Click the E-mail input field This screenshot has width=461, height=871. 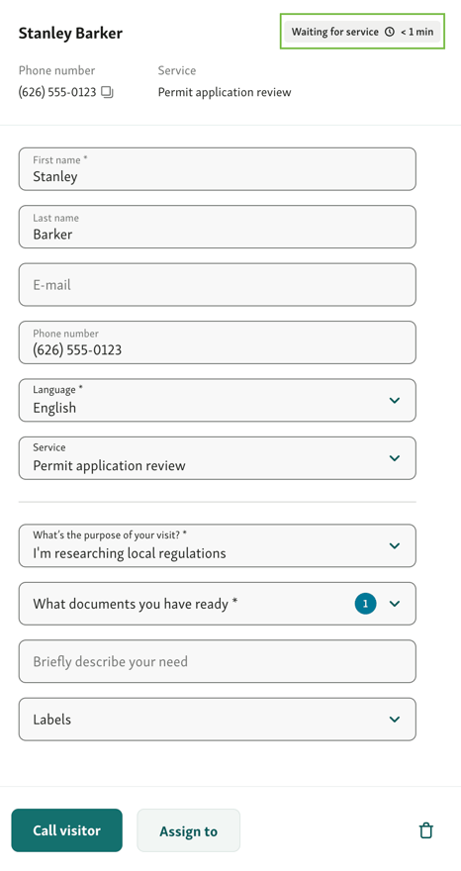[218, 284]
